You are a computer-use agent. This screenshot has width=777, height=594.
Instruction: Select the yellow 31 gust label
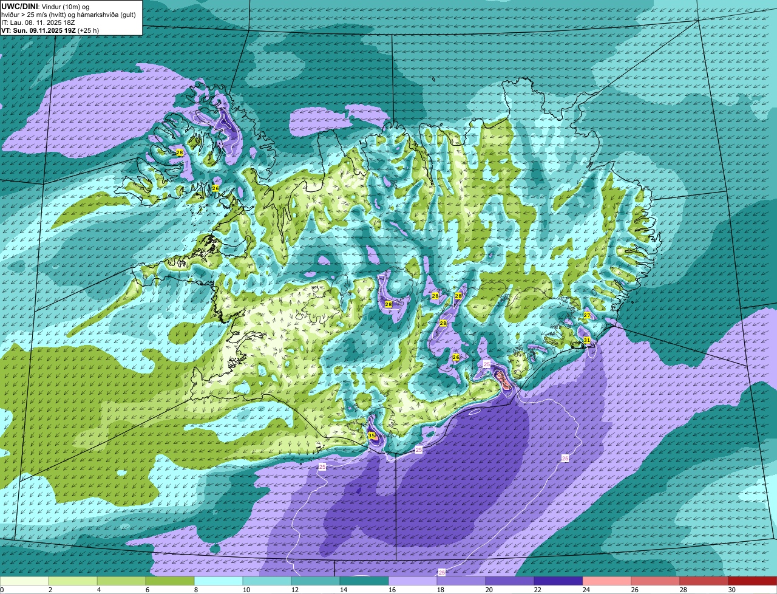click(x=587, y=341)
